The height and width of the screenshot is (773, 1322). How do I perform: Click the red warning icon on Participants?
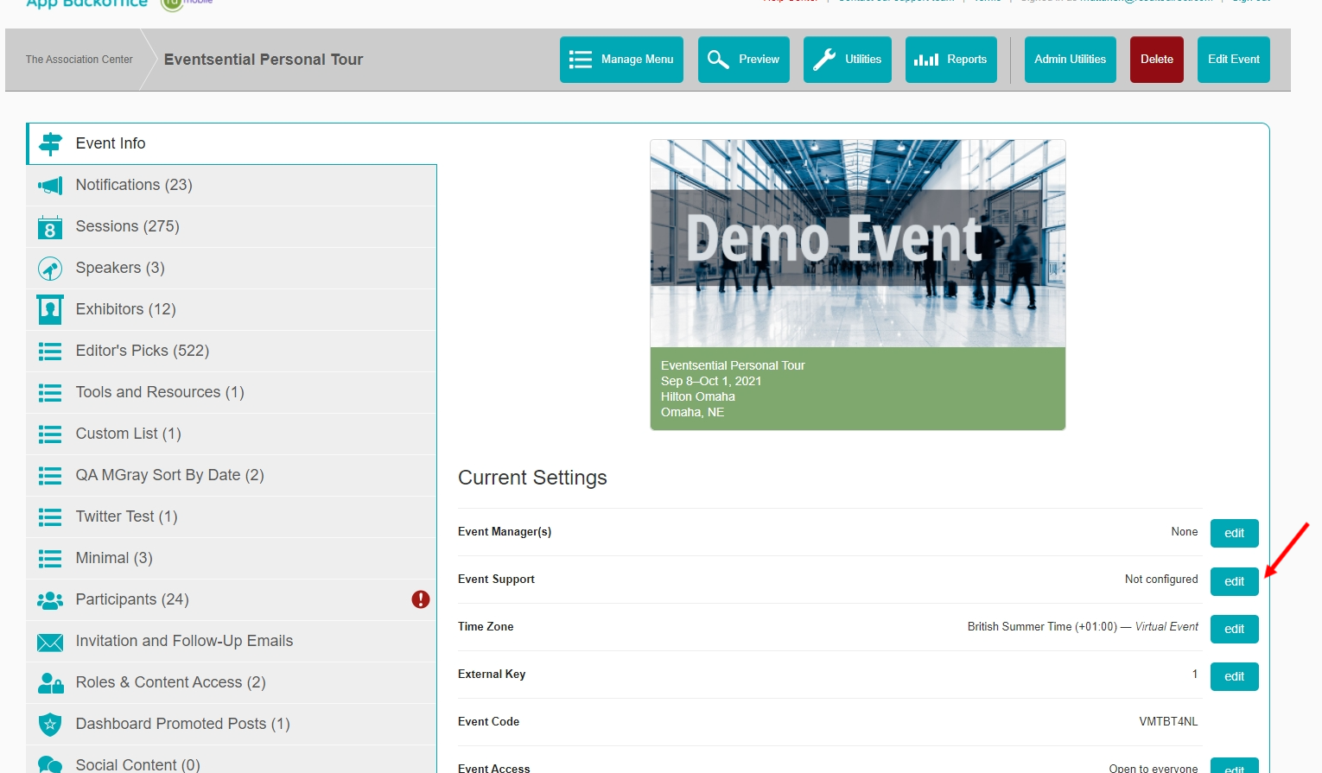421,599
